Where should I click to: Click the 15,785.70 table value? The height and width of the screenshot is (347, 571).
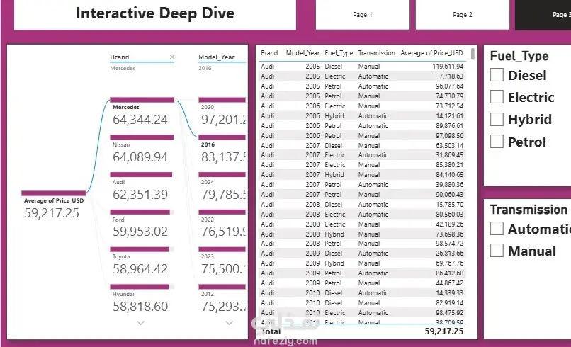tap(449, 204)
